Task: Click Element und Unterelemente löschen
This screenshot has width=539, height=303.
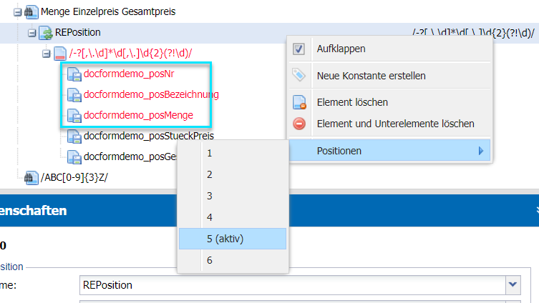Action: [x=395, y=124]
